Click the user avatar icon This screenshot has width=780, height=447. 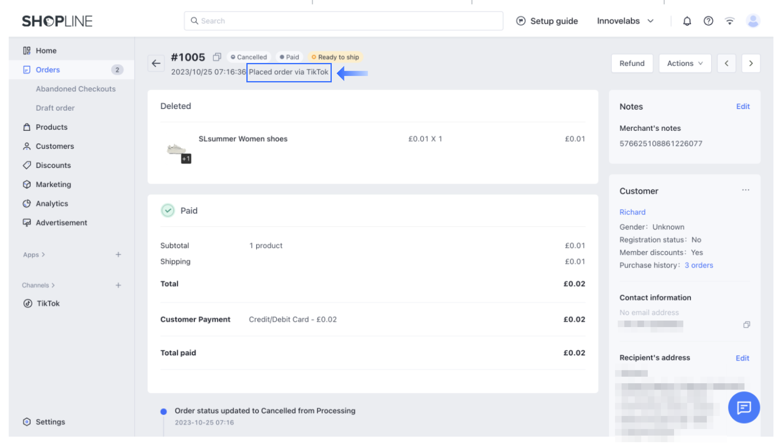752,21
